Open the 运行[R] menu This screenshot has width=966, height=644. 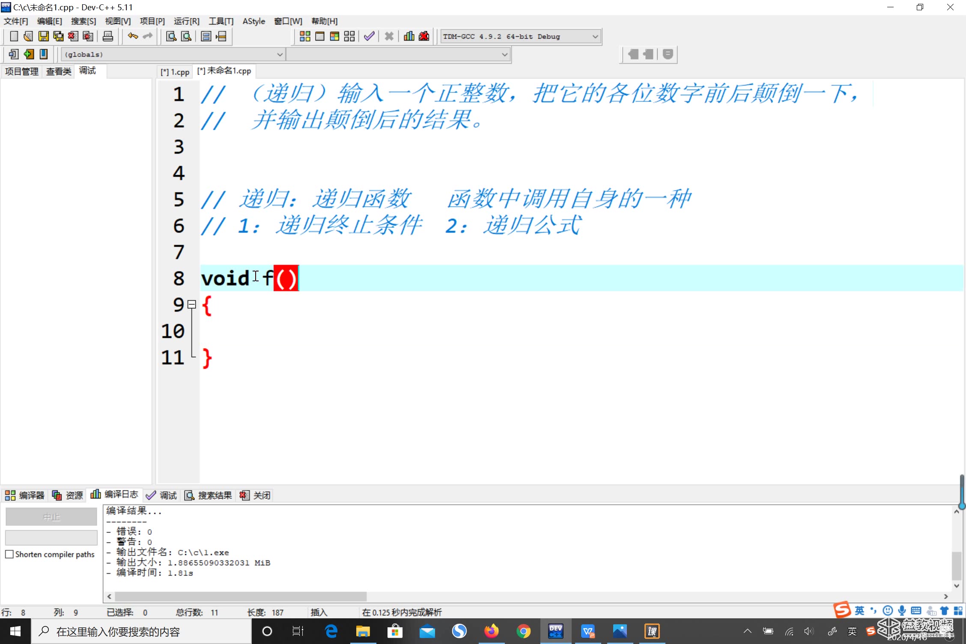coord(186,21)
